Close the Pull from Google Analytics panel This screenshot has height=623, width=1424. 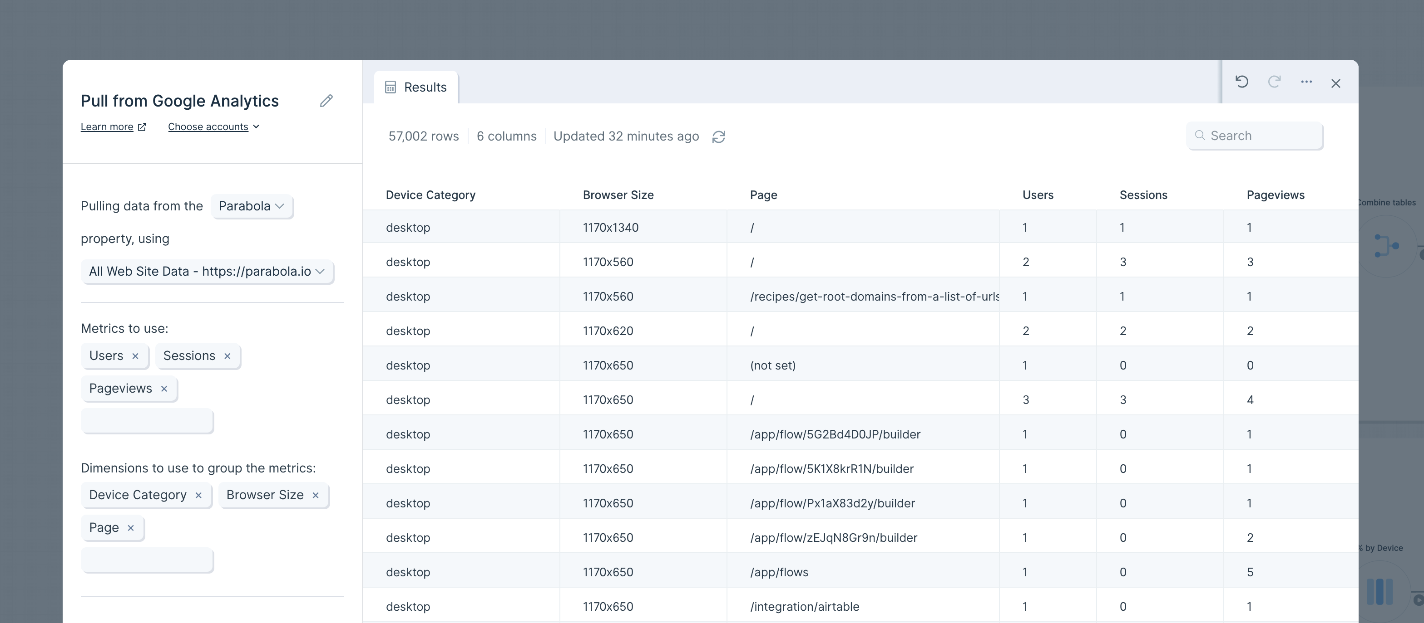pos(1335,83)
